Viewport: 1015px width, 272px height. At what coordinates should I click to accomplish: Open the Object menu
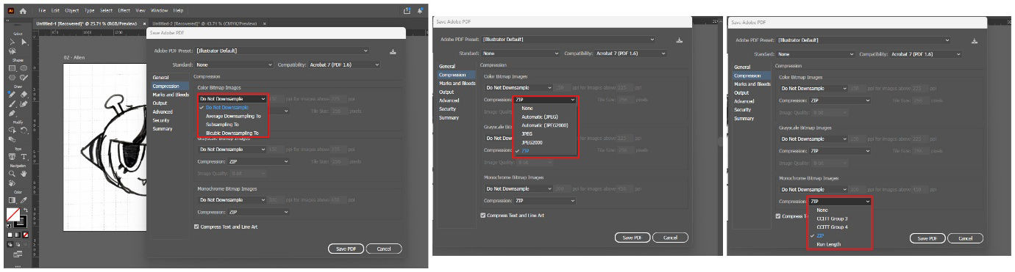tap(72, 11)
